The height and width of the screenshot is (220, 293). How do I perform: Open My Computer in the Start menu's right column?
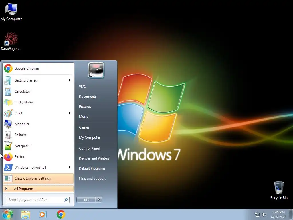(x=90, y=137)
